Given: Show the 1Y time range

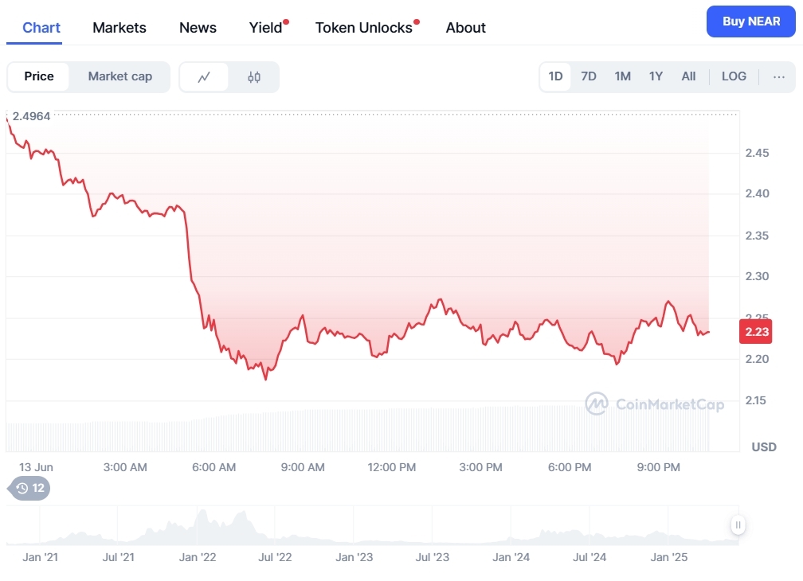Looking at the screenshot, I should 656,76.
